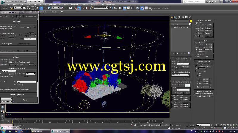This screenshot has width=238, height=133.
Task: Click the Pin Stack icon below modifier stack
Action: coord(173,53)
